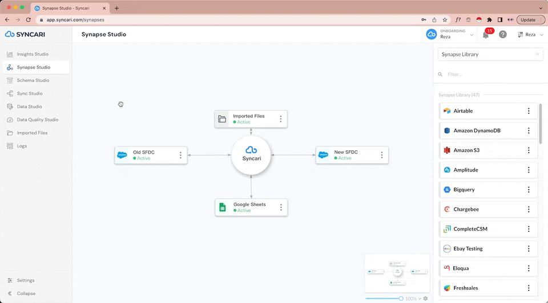Click the canvas minimap thumbnail

pyautogui.click(x=397, y=273)
